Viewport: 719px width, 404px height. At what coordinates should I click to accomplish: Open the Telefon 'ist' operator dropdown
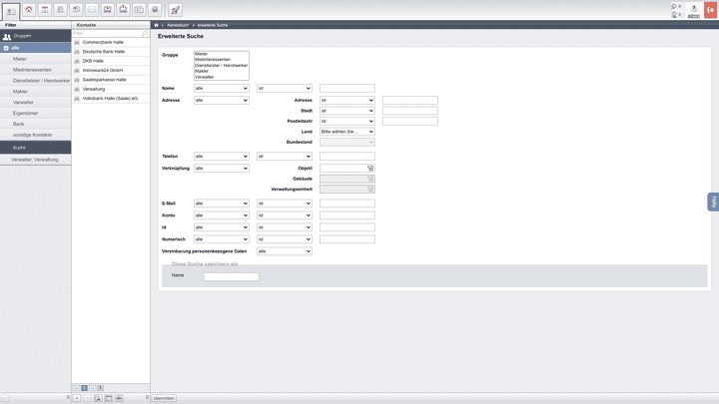tap(284, 157)
